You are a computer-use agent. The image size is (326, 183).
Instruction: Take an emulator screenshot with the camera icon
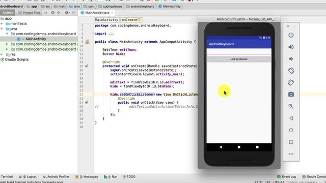291,95
